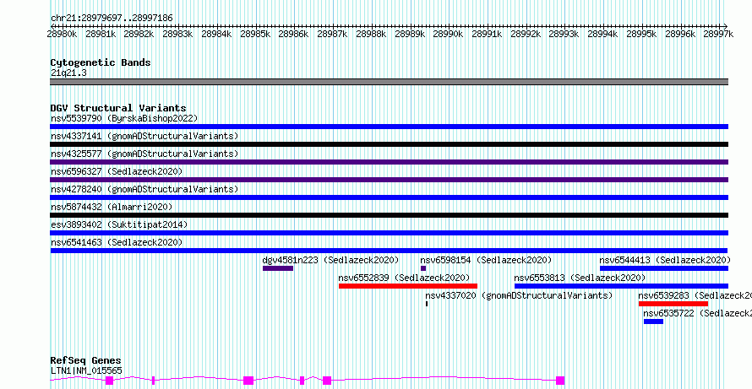Click the blue bar under nsv6541463

[389, 251]
